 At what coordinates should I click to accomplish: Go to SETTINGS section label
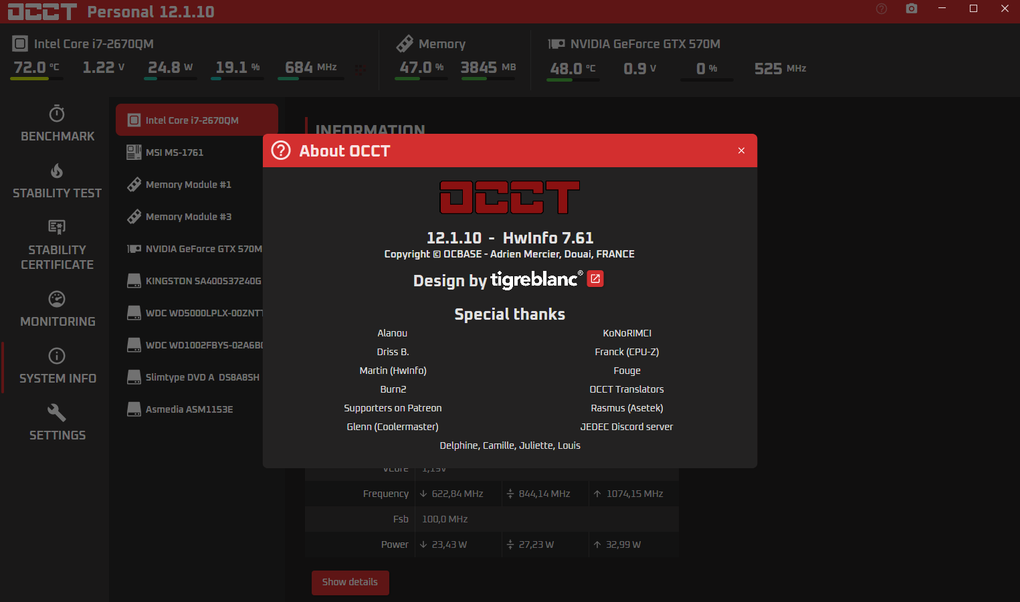[x=58, y=435]
